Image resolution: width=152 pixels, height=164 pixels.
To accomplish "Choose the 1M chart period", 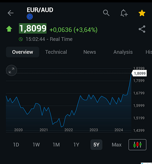I will pos(56,145).
